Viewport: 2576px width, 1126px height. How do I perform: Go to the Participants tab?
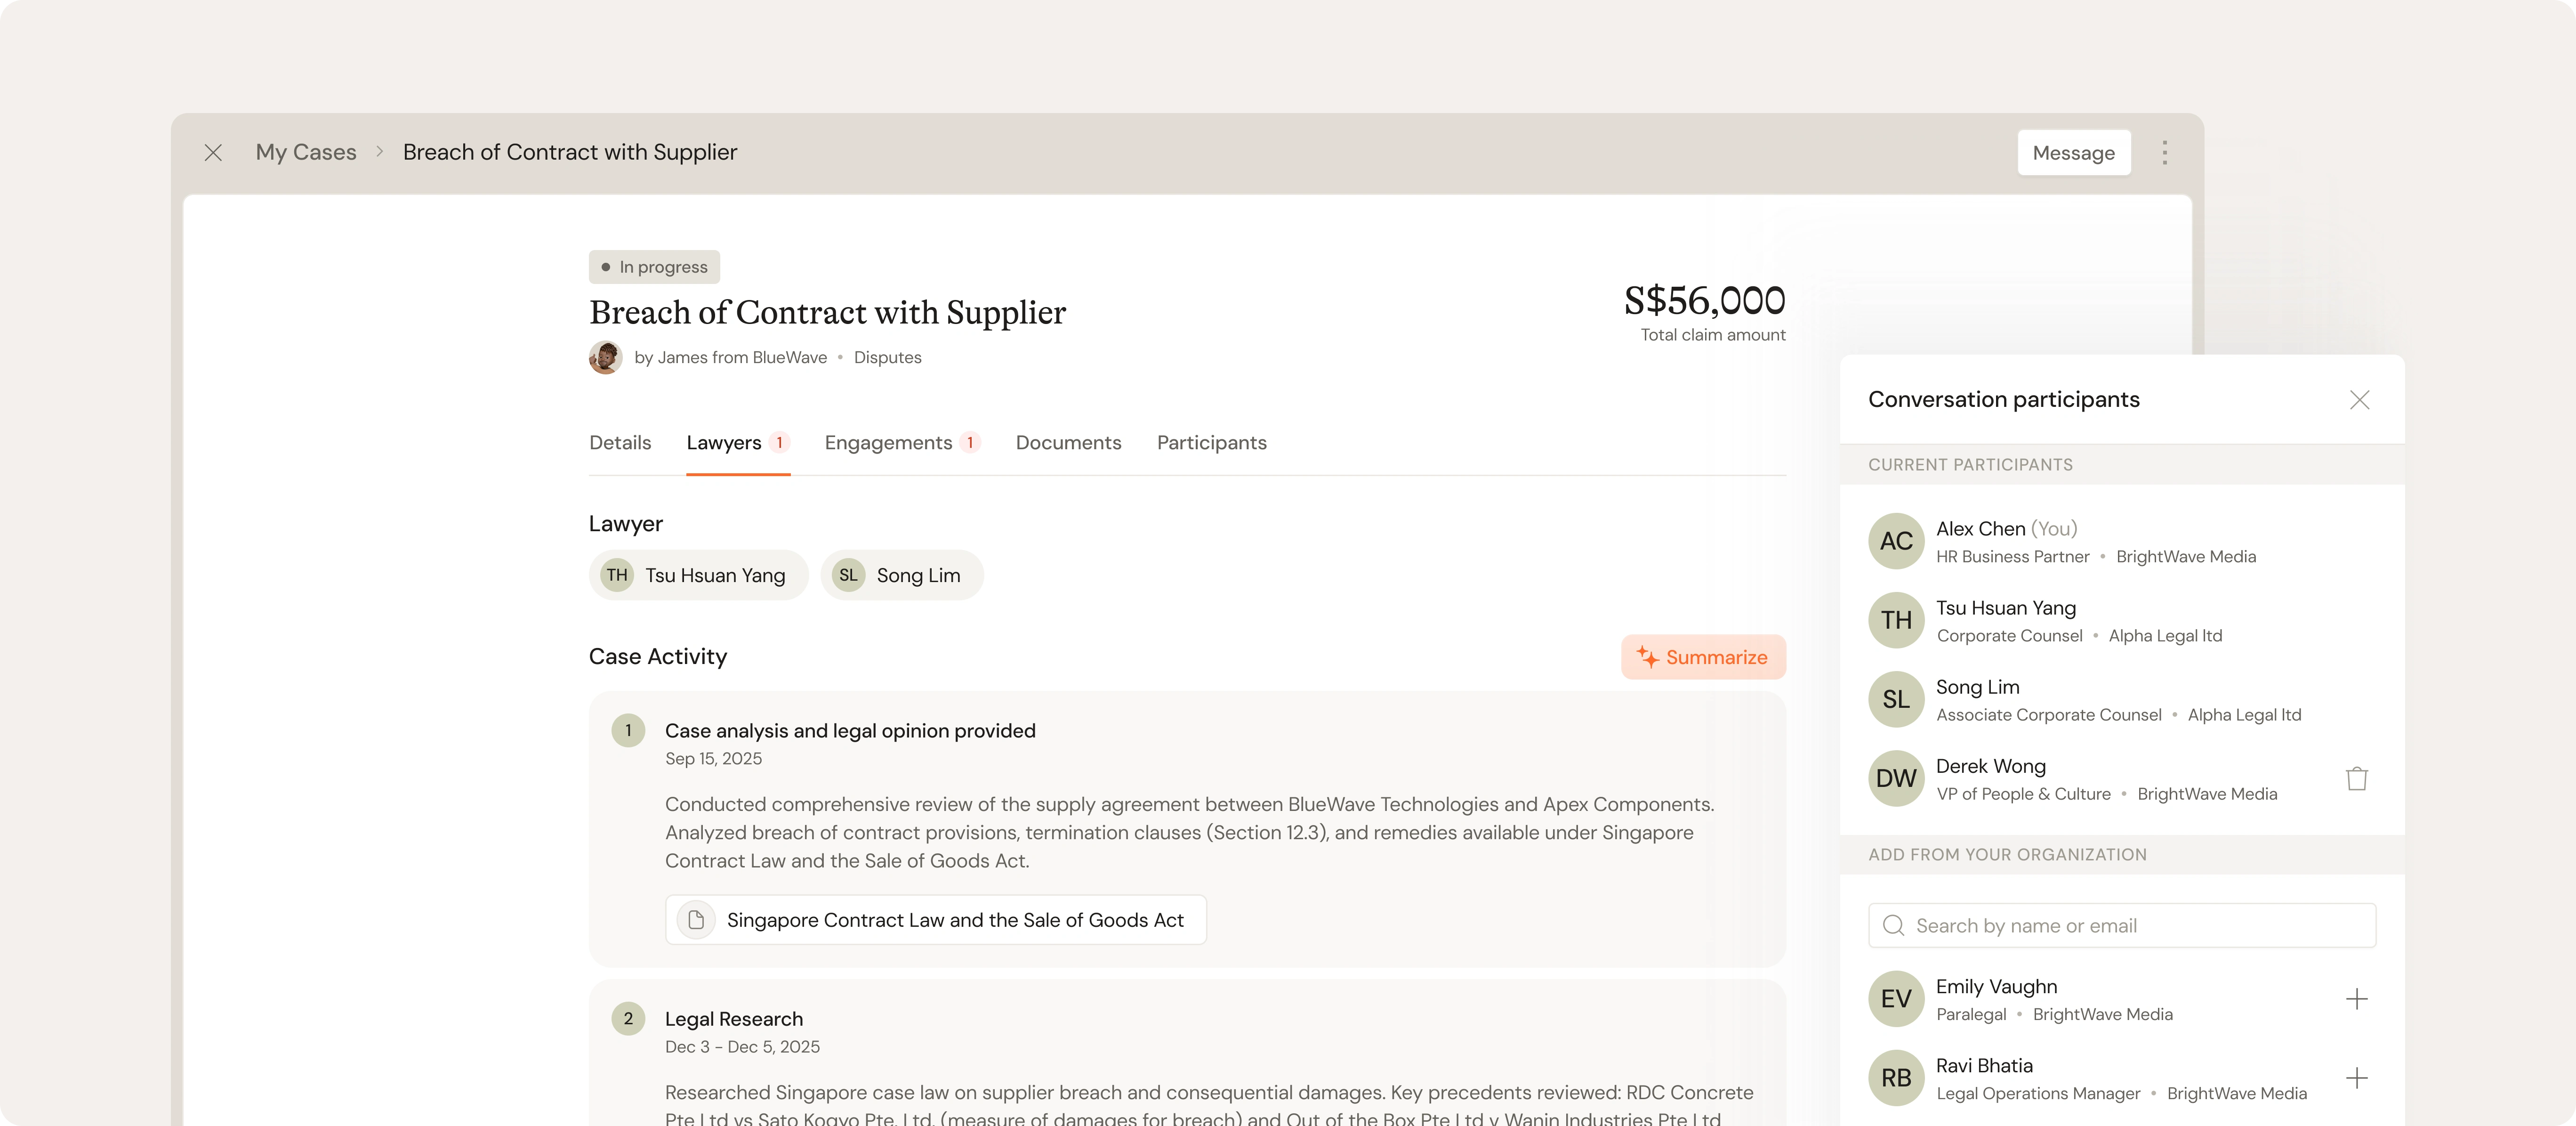coord(1211,443)
